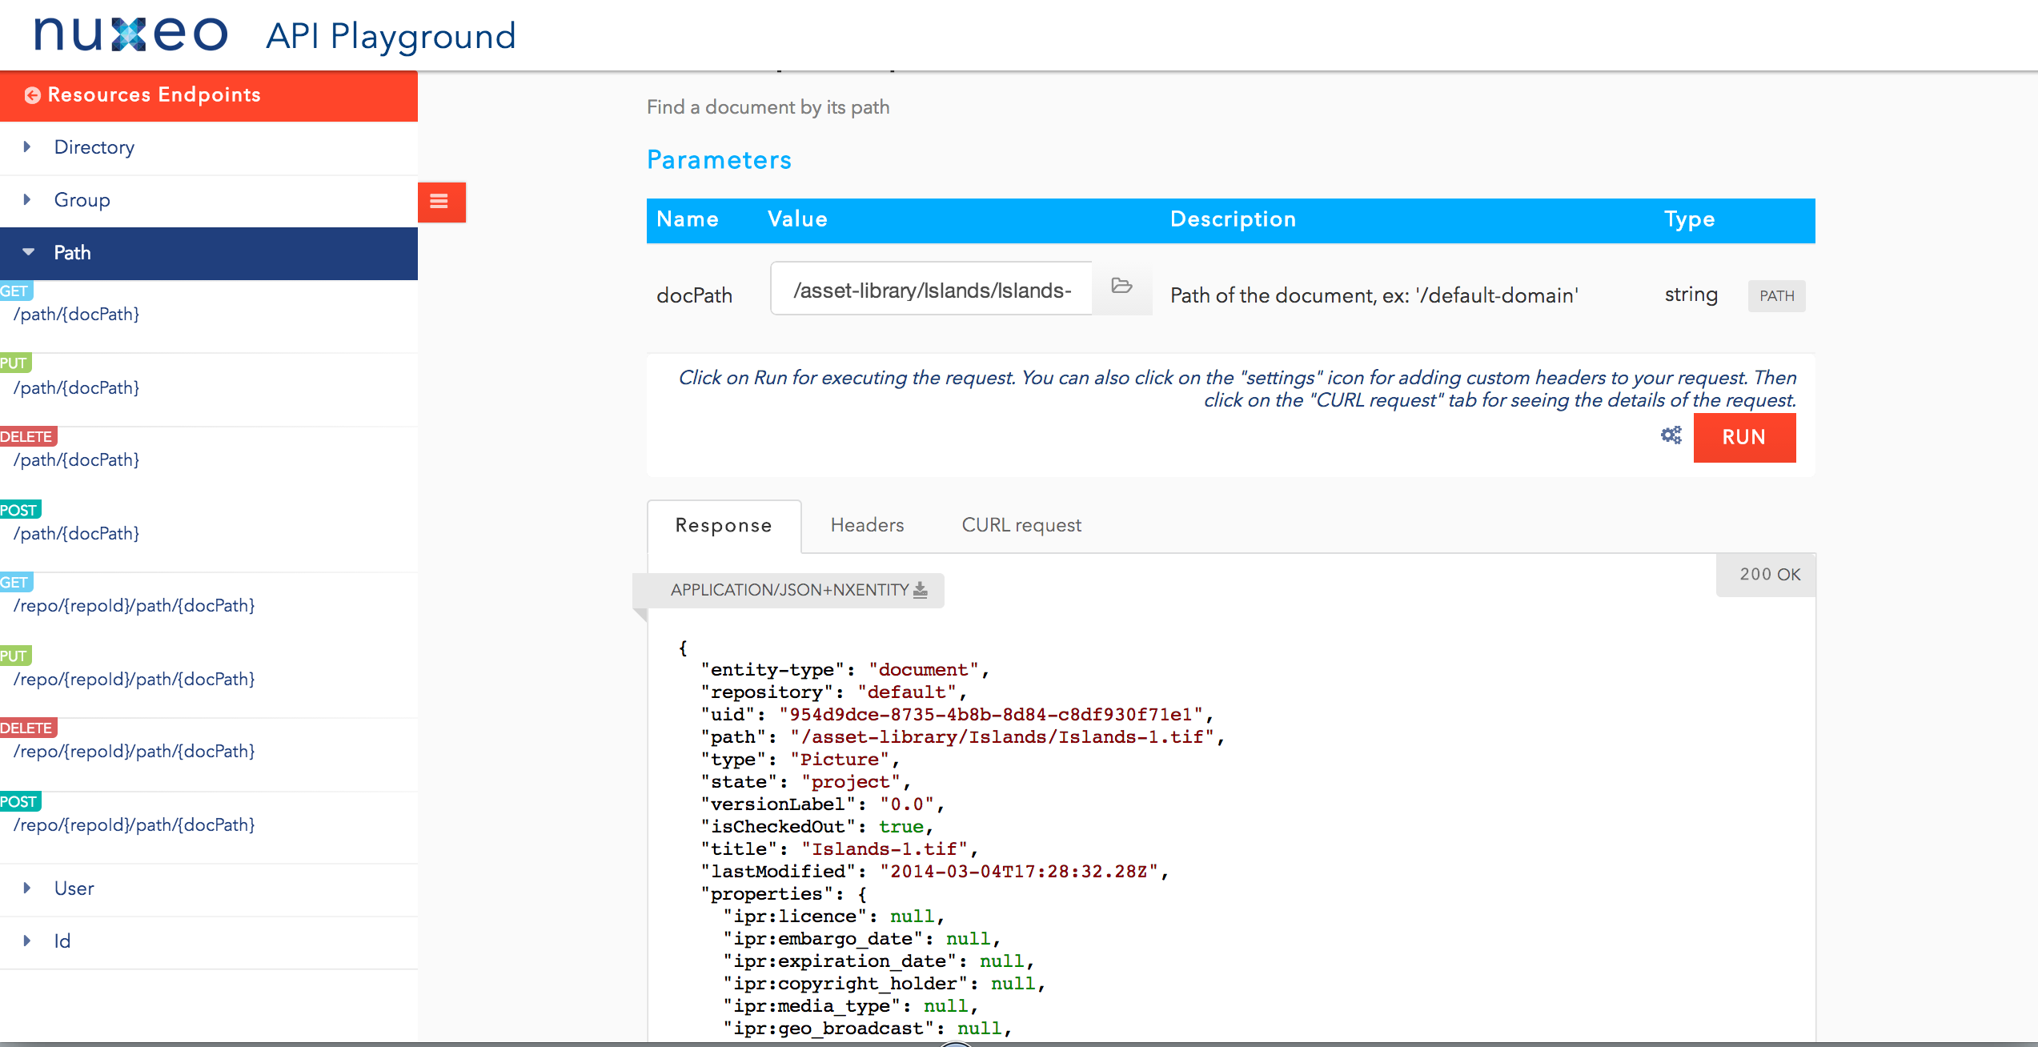Click inside the docPath value input field
The height and width of the screenshot is (1047, 2038).
pos(931,289)
